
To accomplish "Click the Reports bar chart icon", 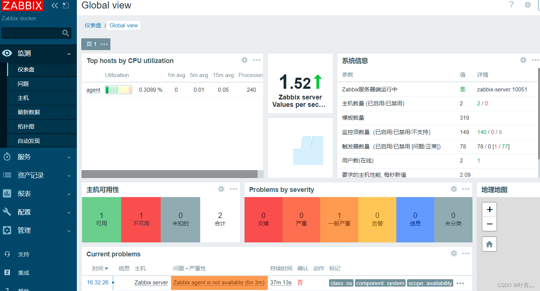I will tap(7, 193).
